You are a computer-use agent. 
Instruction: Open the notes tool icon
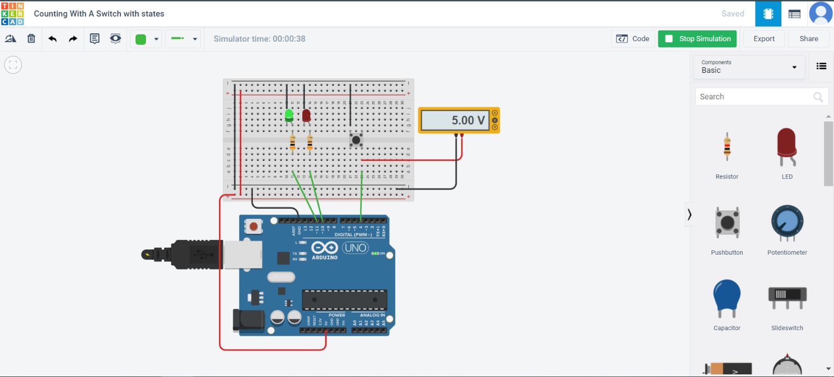pyautogui.click(x=94, y=39)
